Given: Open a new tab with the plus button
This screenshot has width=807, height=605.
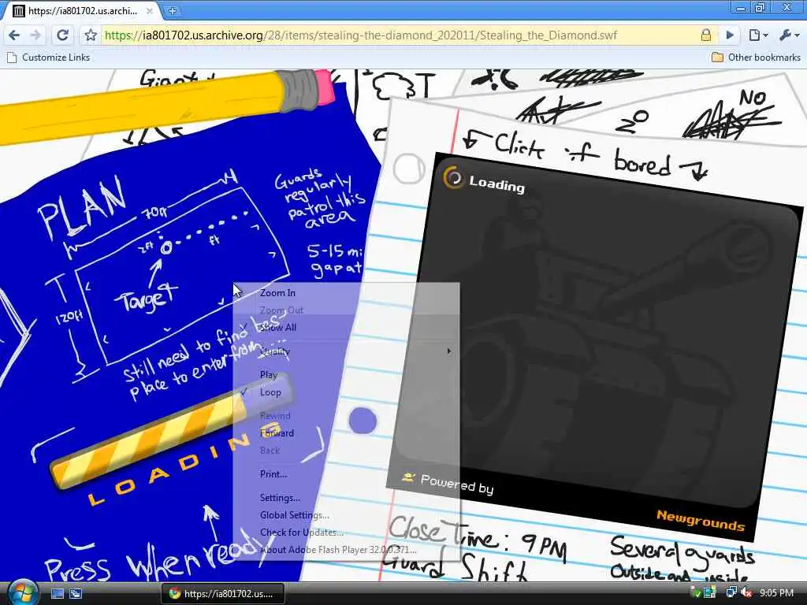Looking at the screenshot, I should pos(173,10).
